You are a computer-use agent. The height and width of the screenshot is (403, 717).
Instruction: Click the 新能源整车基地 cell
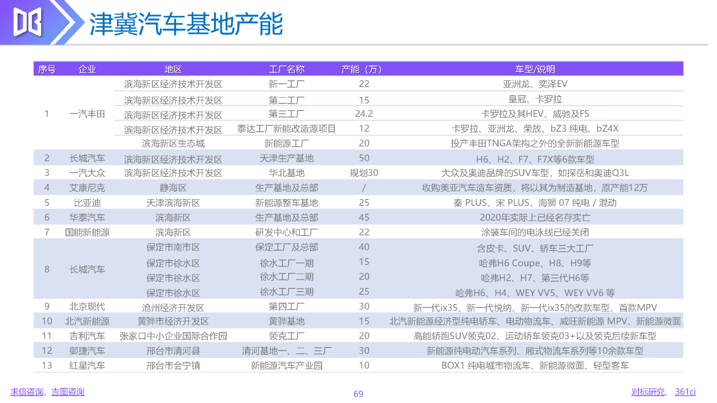point(286,202)
